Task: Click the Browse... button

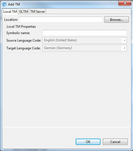Action: [117, 20]
